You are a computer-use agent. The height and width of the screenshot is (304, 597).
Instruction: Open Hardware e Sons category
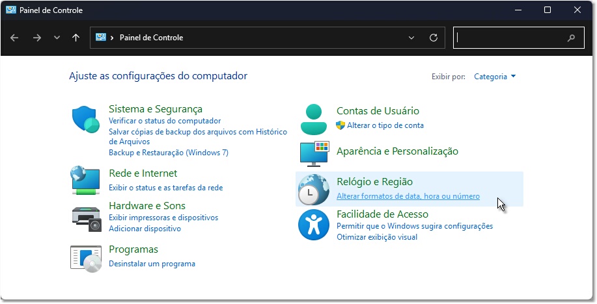(147, 206)
